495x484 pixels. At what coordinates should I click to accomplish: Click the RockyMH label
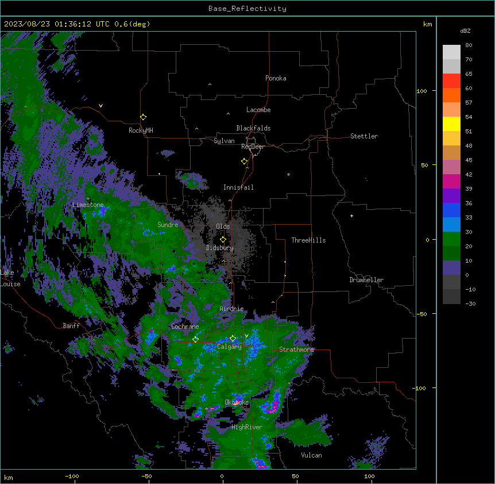pyautogui.click(x=141, y=130)
